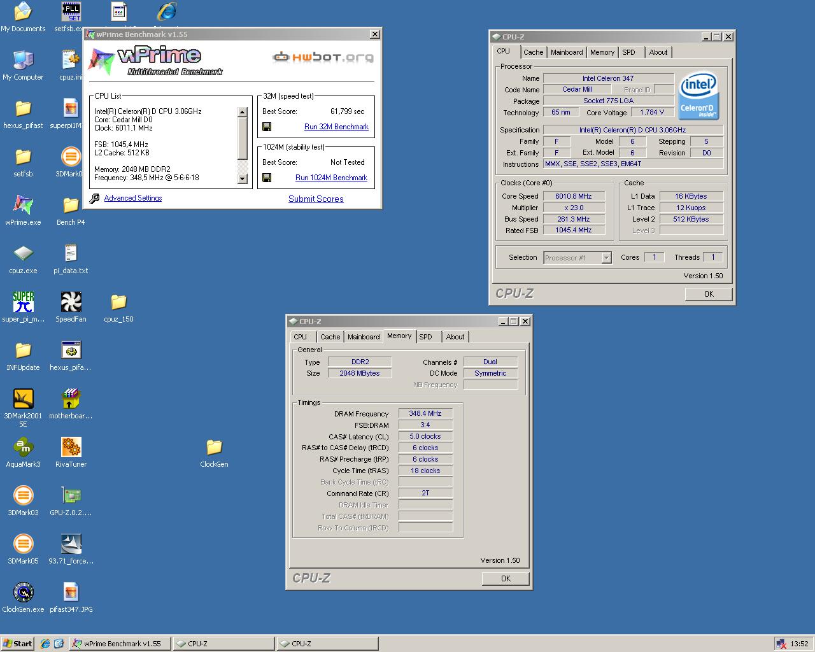Switch to Mainboard tab in CPU-Z processor window
815x652 pixels.
click(x=567, y=53)
